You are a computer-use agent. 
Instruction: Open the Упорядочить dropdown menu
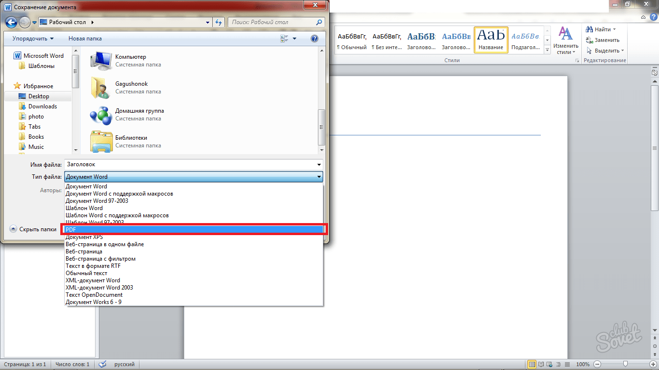(x=33, y=39)
